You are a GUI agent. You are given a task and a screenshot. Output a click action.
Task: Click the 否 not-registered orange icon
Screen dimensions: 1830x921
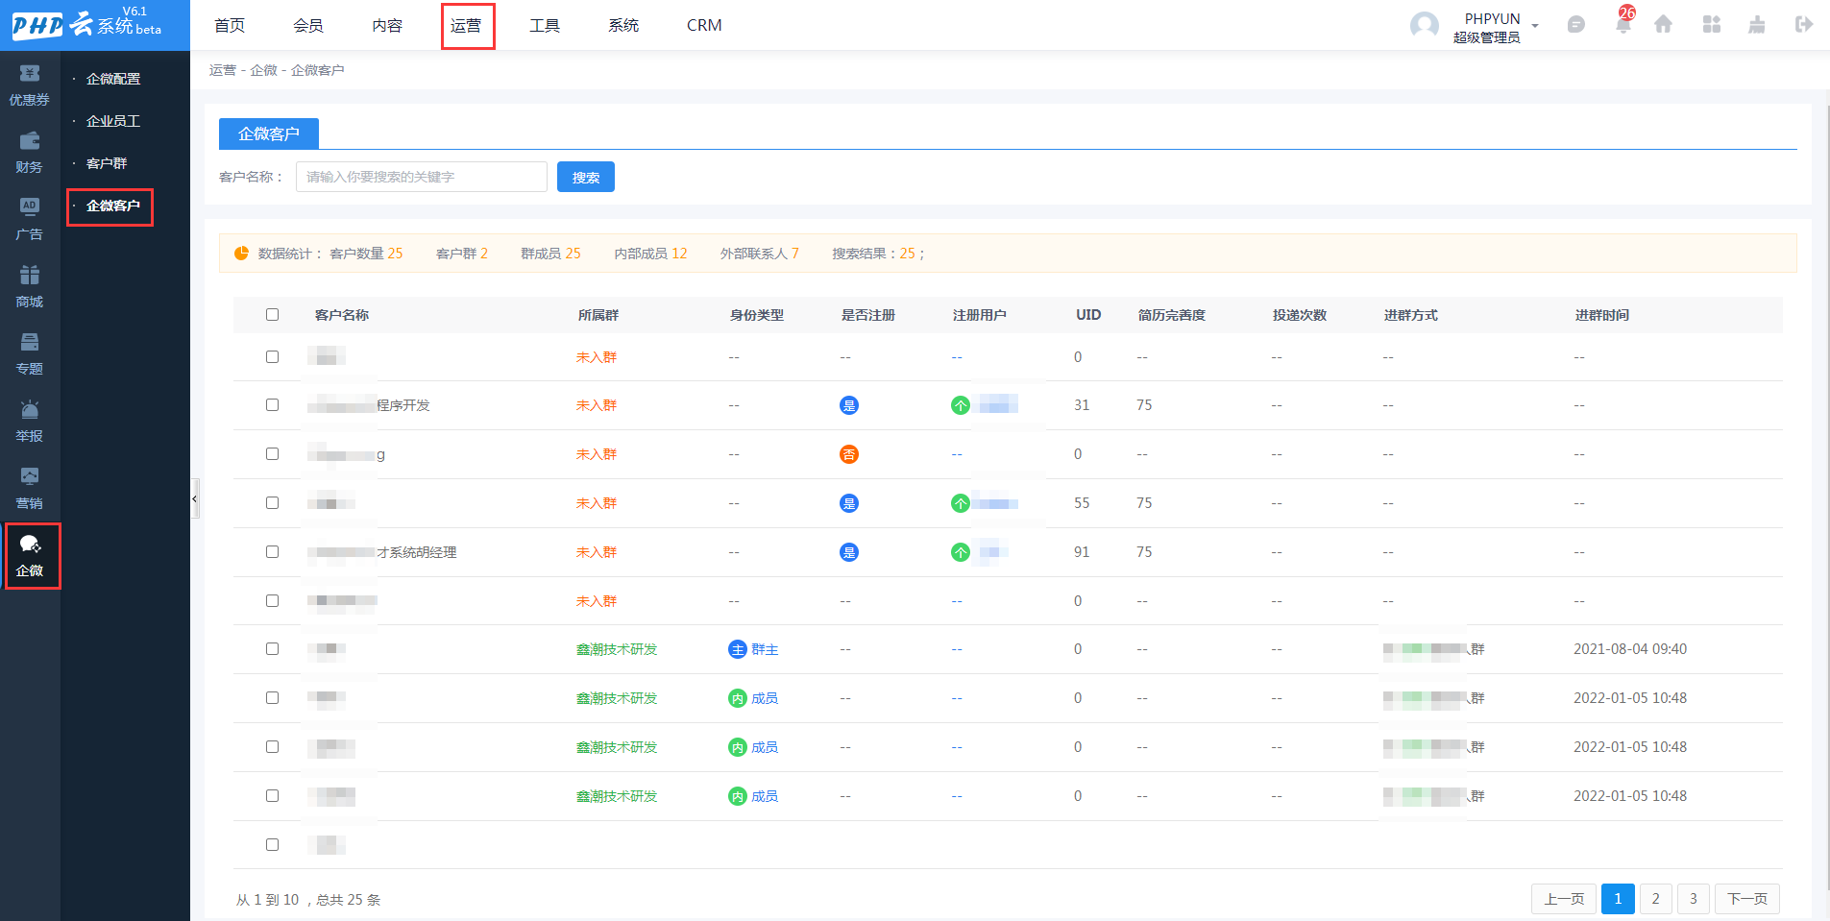tap(849, 454)
